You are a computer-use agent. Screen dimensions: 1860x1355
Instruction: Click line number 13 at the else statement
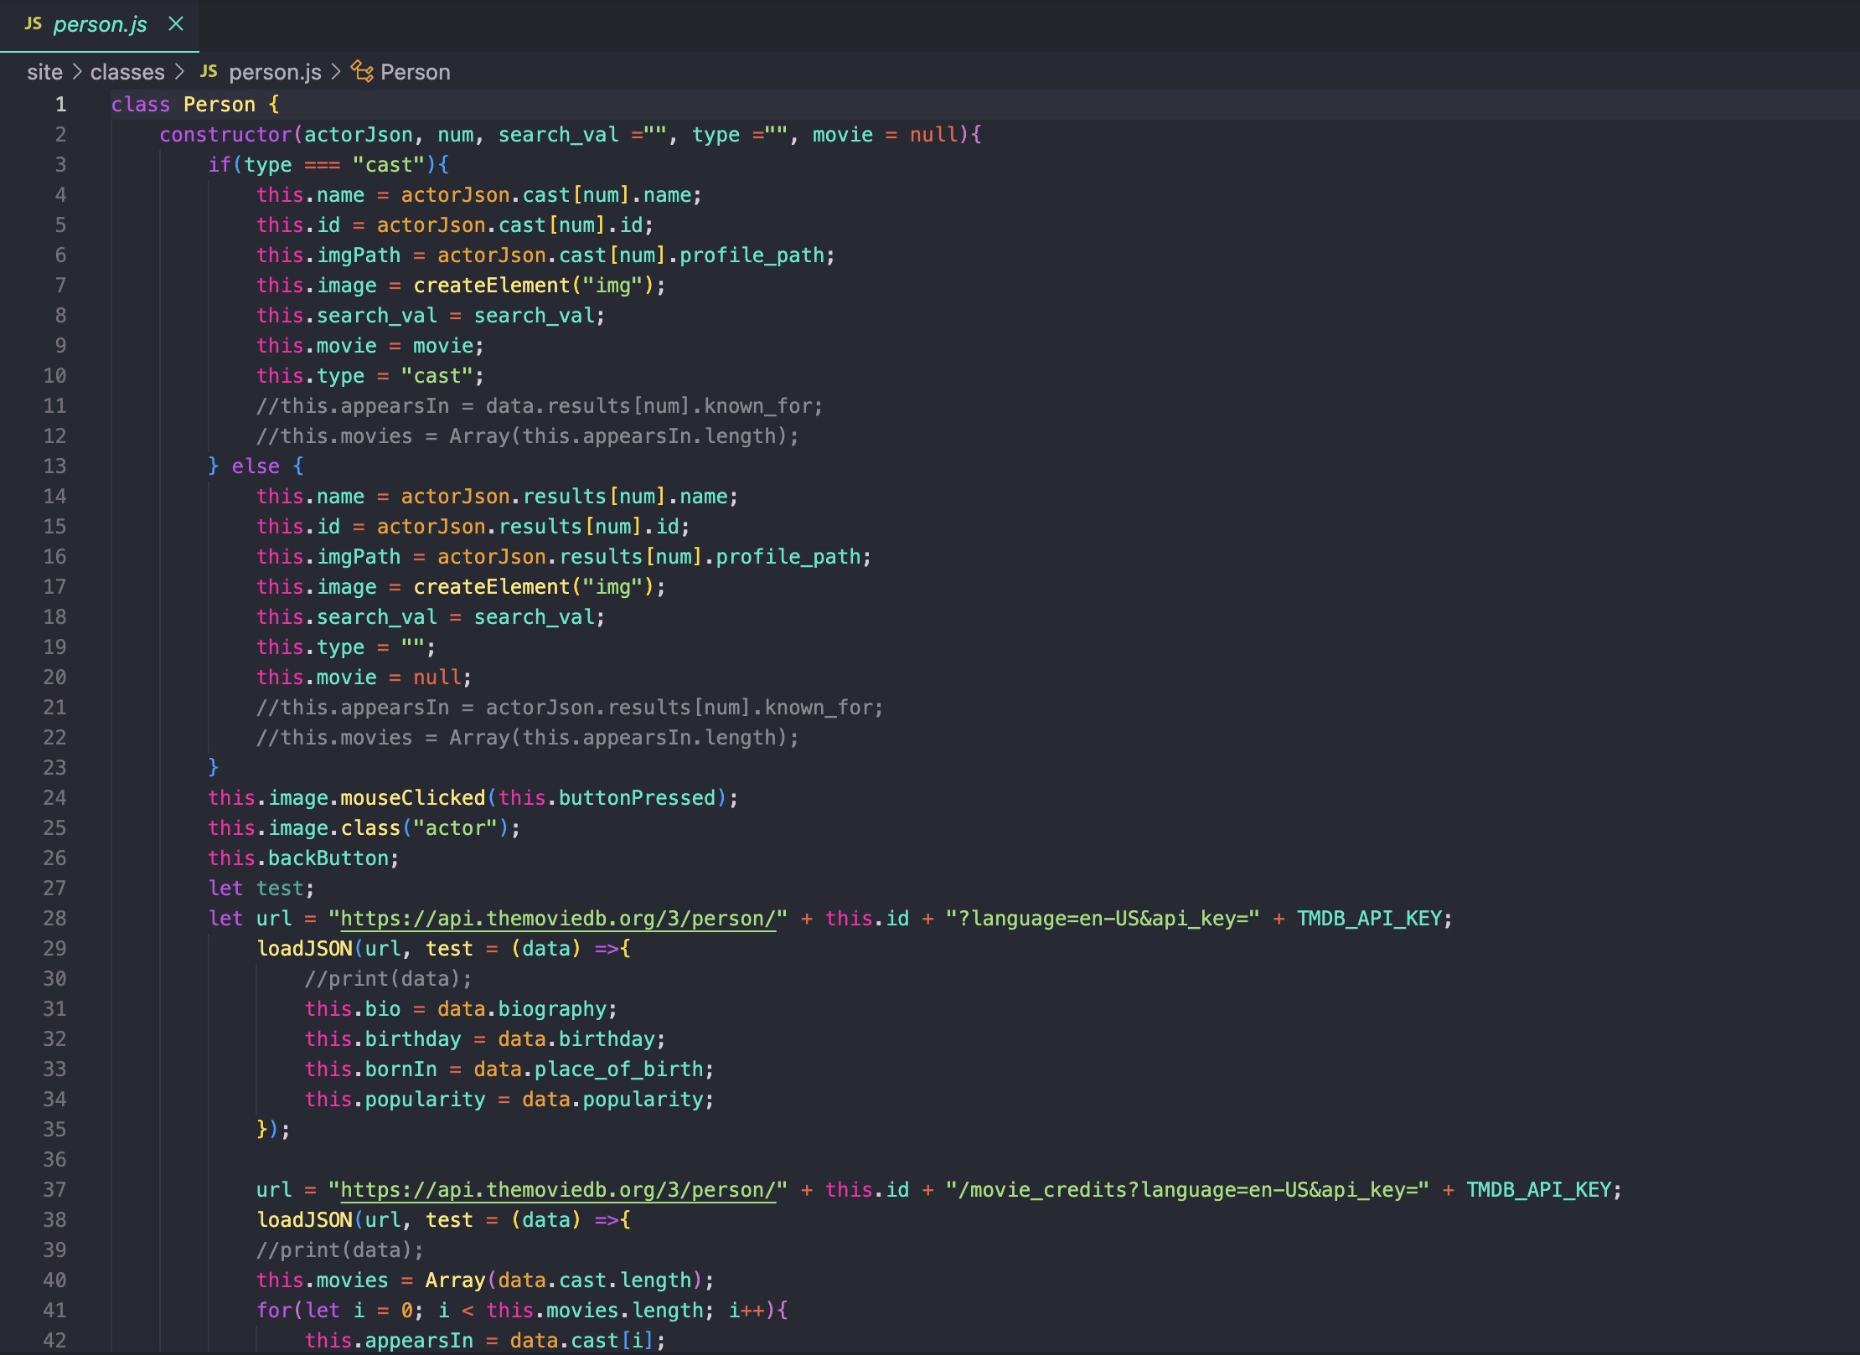[x=54, y=466]
